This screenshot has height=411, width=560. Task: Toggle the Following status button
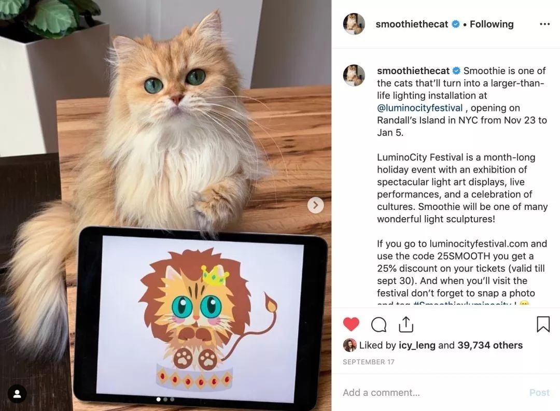pyautogui.click(x=492, y=24)
